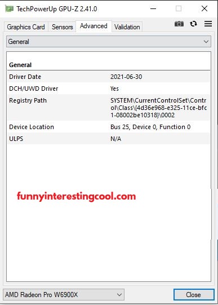Click the Registry Path label
Viewport: 218px width, 305px height.
pyautogui.click(x=28, y=100)
